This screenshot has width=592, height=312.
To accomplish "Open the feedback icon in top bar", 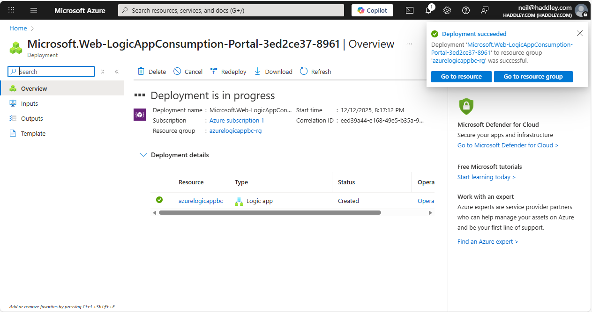I will tap(484, 10).
